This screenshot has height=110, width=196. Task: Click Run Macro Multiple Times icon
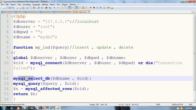click(x=101, y=8)
